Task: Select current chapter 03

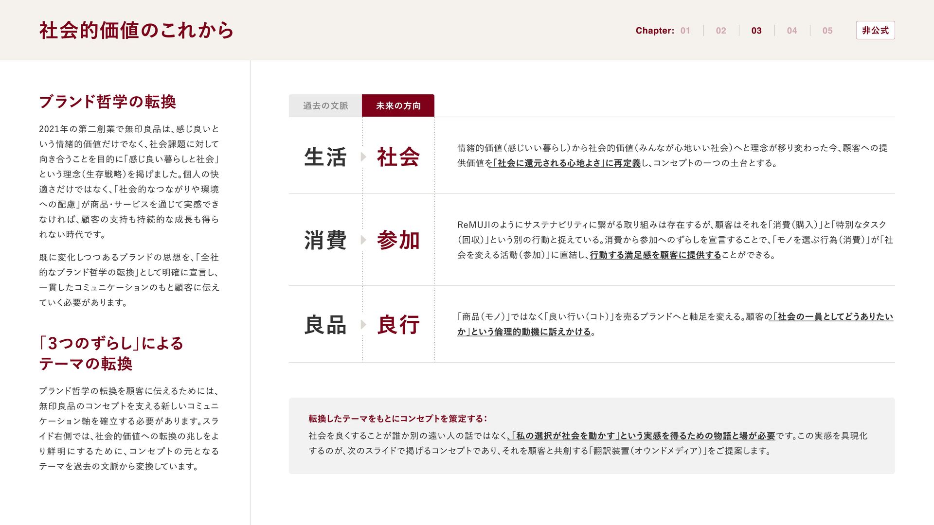Action: point(756,31)
